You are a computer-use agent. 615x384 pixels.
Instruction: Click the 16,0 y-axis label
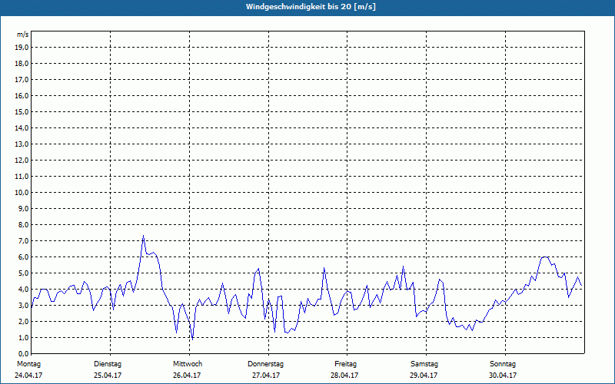point(23,95)
